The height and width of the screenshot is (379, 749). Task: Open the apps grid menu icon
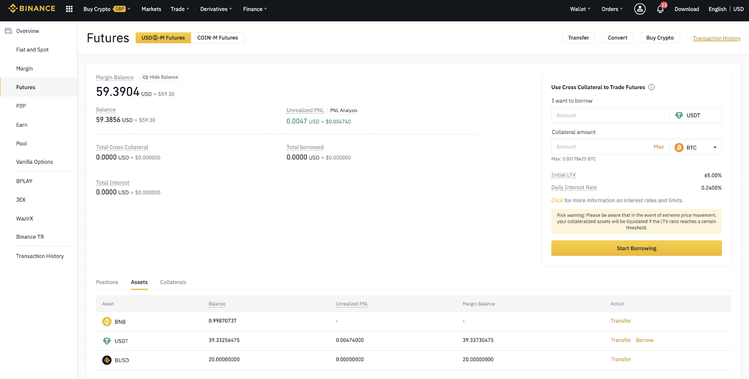69,9
